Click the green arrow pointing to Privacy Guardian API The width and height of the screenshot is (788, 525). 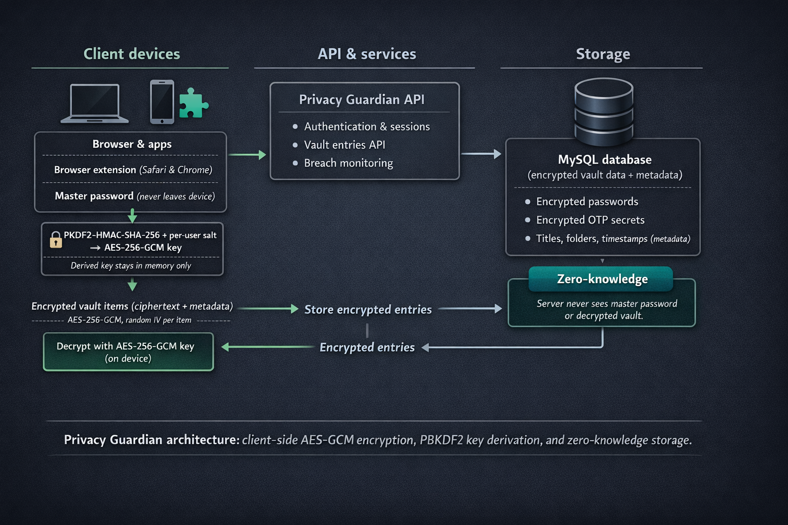click(247, 154)
